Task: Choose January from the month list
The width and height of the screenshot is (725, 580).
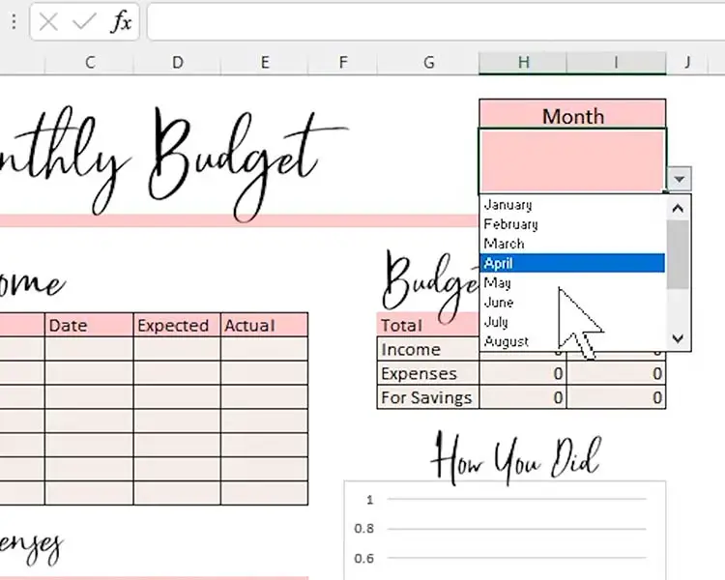Action: click(x=572, y=204)
